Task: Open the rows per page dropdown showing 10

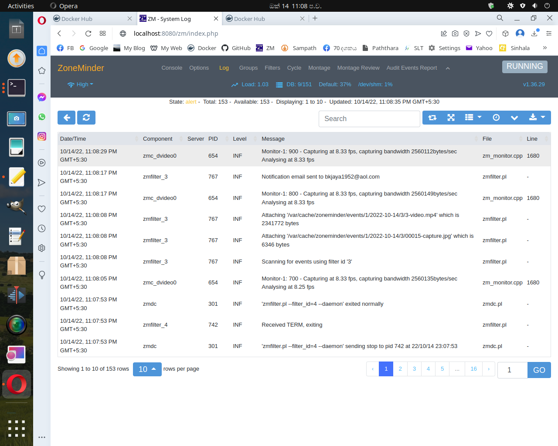Action: click(x=147, y=369)
